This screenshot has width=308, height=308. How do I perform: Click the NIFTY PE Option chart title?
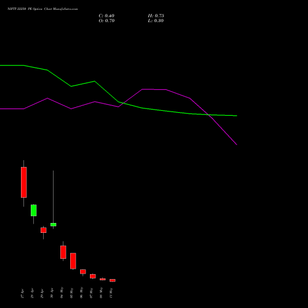[x=43, y=9]
